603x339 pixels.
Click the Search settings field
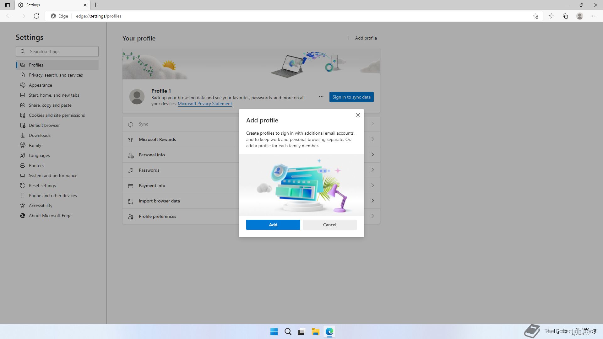[x=57, y=51]
